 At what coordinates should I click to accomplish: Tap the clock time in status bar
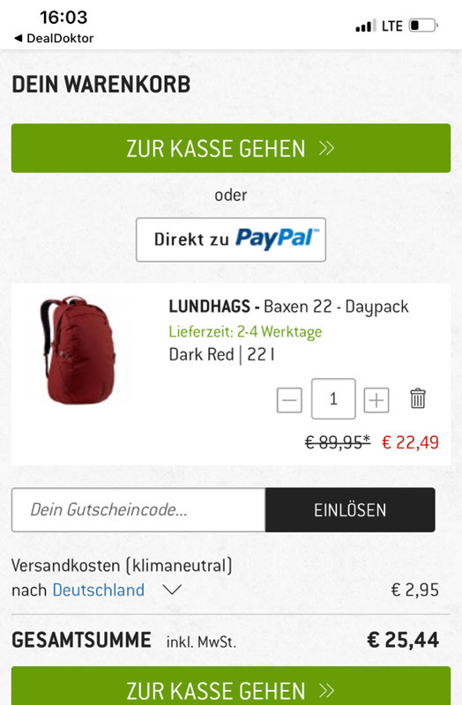click(x=63, y=18)
